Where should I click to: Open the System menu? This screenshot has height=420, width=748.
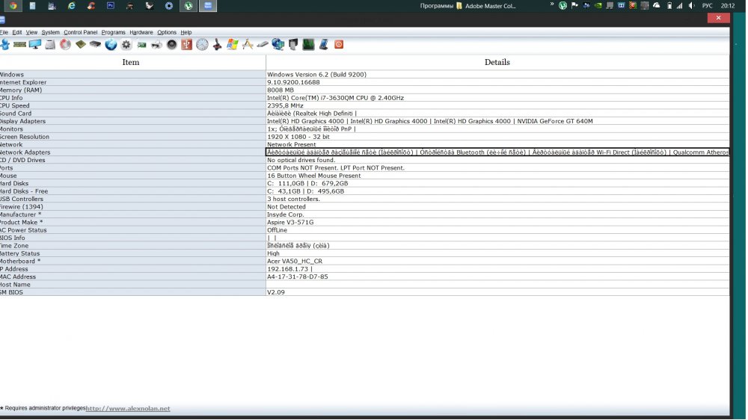point(51,33)
